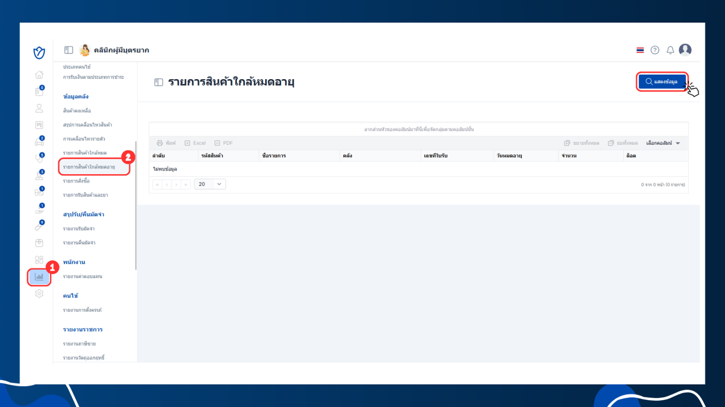Open the user icon with badge 3
725x407 pixels.
[x=39, y=176]
